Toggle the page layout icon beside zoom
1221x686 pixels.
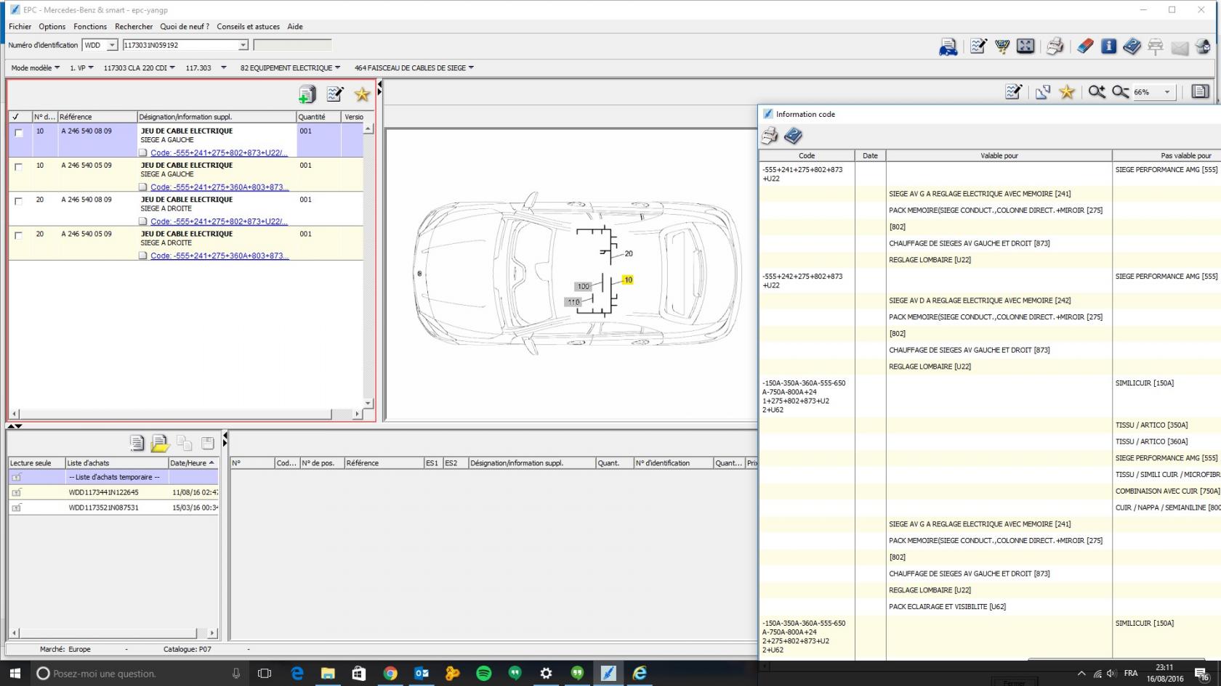[x=1200, y=91]
